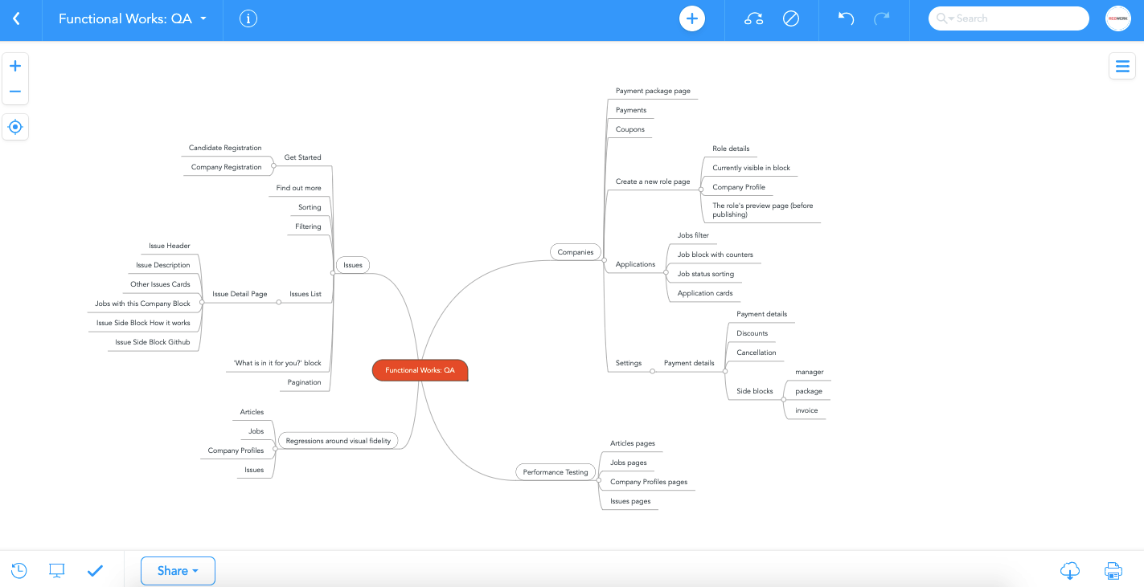
Task: Start presentation mode icon
Action: (56, 570)
